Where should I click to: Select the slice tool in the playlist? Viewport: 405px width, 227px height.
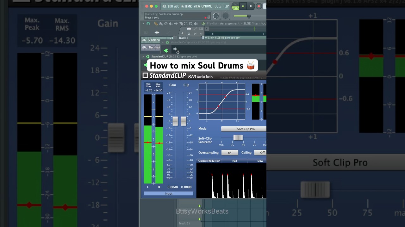(x=181, y=24)
